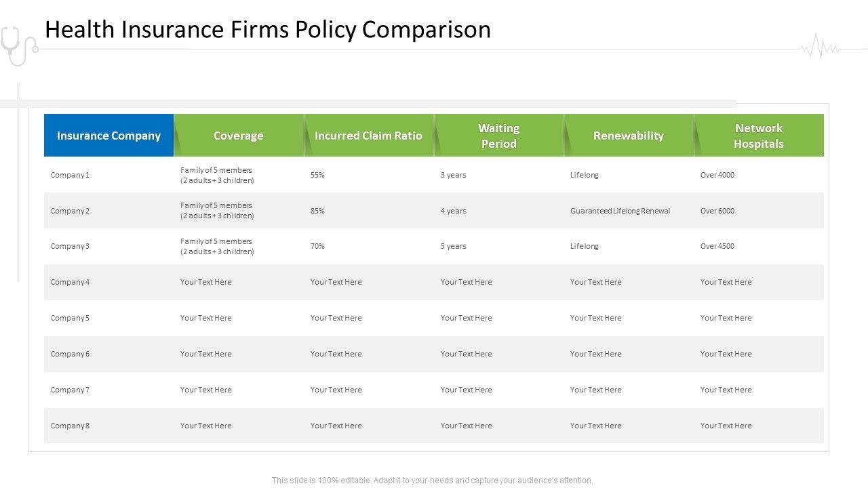Image resolution: width=868 pixels, height=488 pixels.
Task: Select the Waiting Period column header
Action: (498, 136)
